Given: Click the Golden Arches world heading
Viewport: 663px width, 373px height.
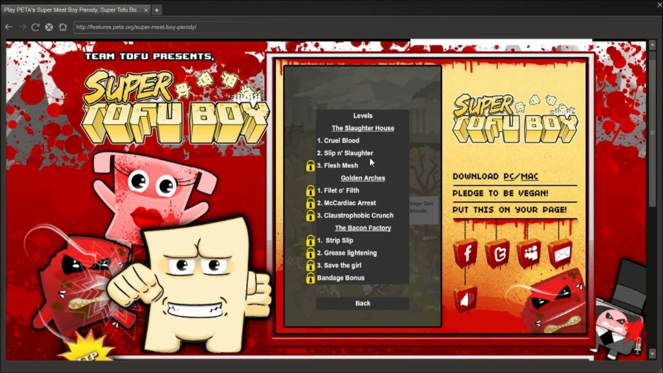Looking at the screenshot, I should click(x=363, y=178).
